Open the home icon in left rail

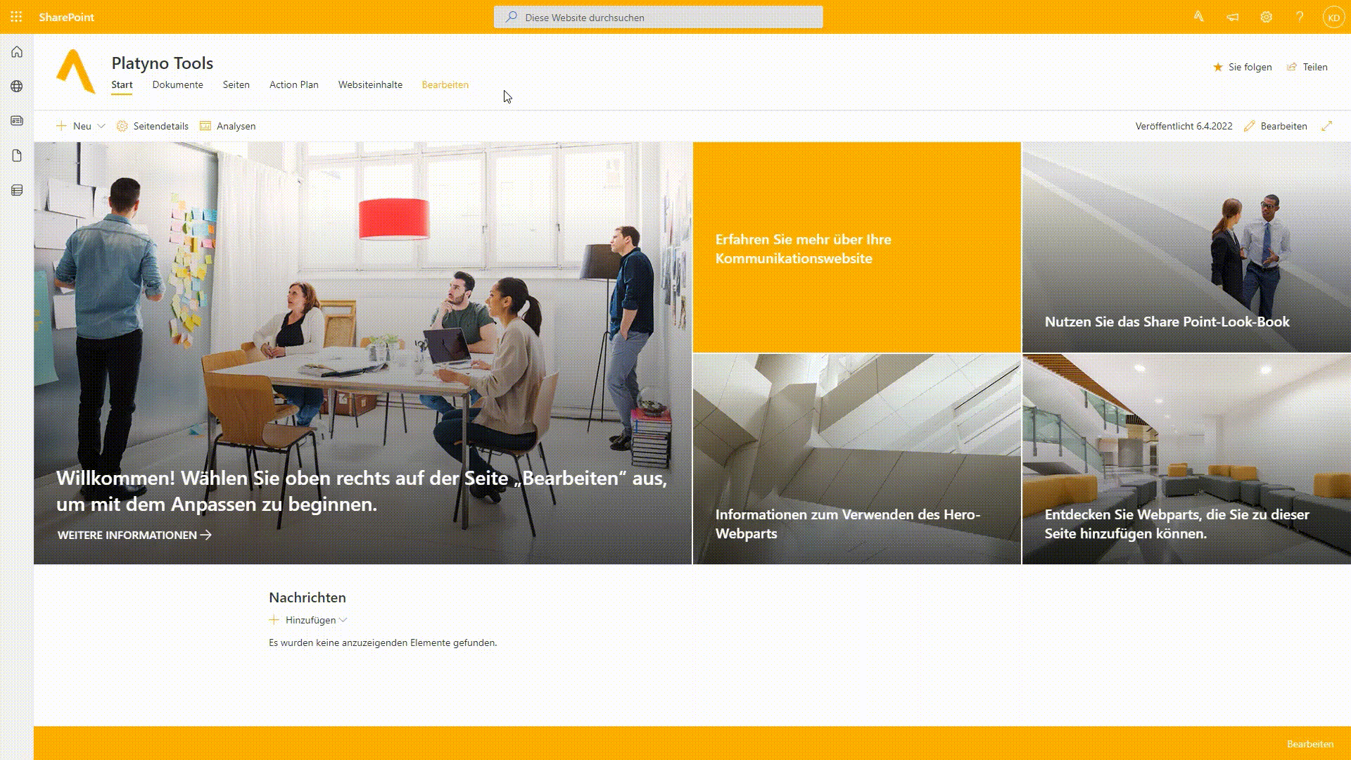point(17,52)
